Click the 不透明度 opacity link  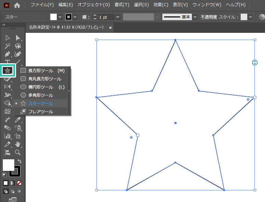pos(208,17)
